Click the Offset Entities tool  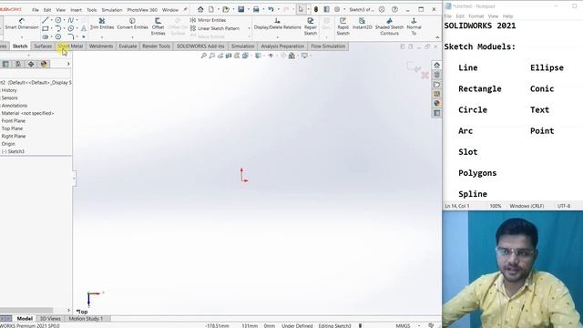158,26
